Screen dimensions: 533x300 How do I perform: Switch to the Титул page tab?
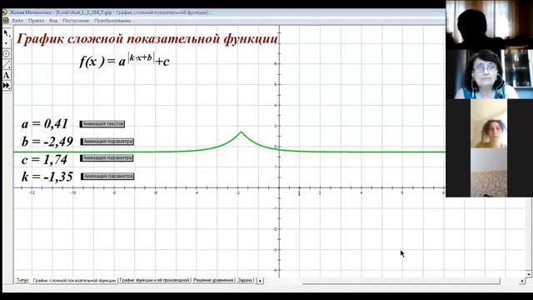point(22,280)
